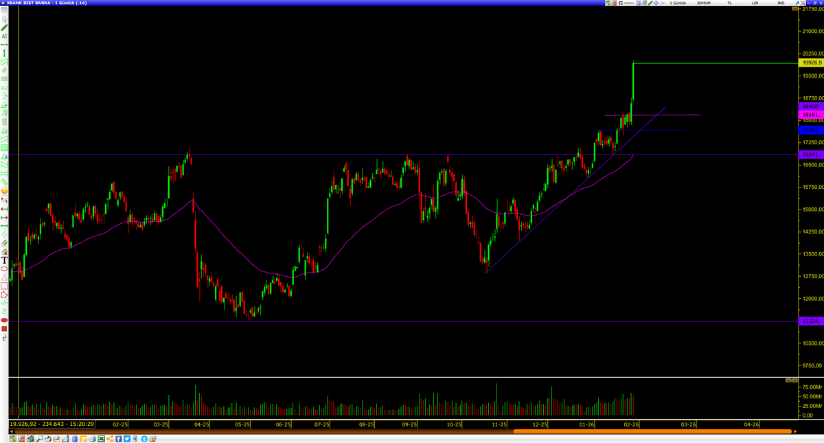824x443 pixels.
Task: Open the 1 Günlük period dropdown
Action: [x=678, y=3]
